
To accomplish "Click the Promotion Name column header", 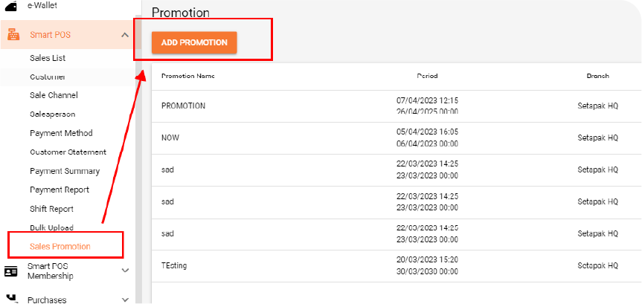I will click(188, 76).
